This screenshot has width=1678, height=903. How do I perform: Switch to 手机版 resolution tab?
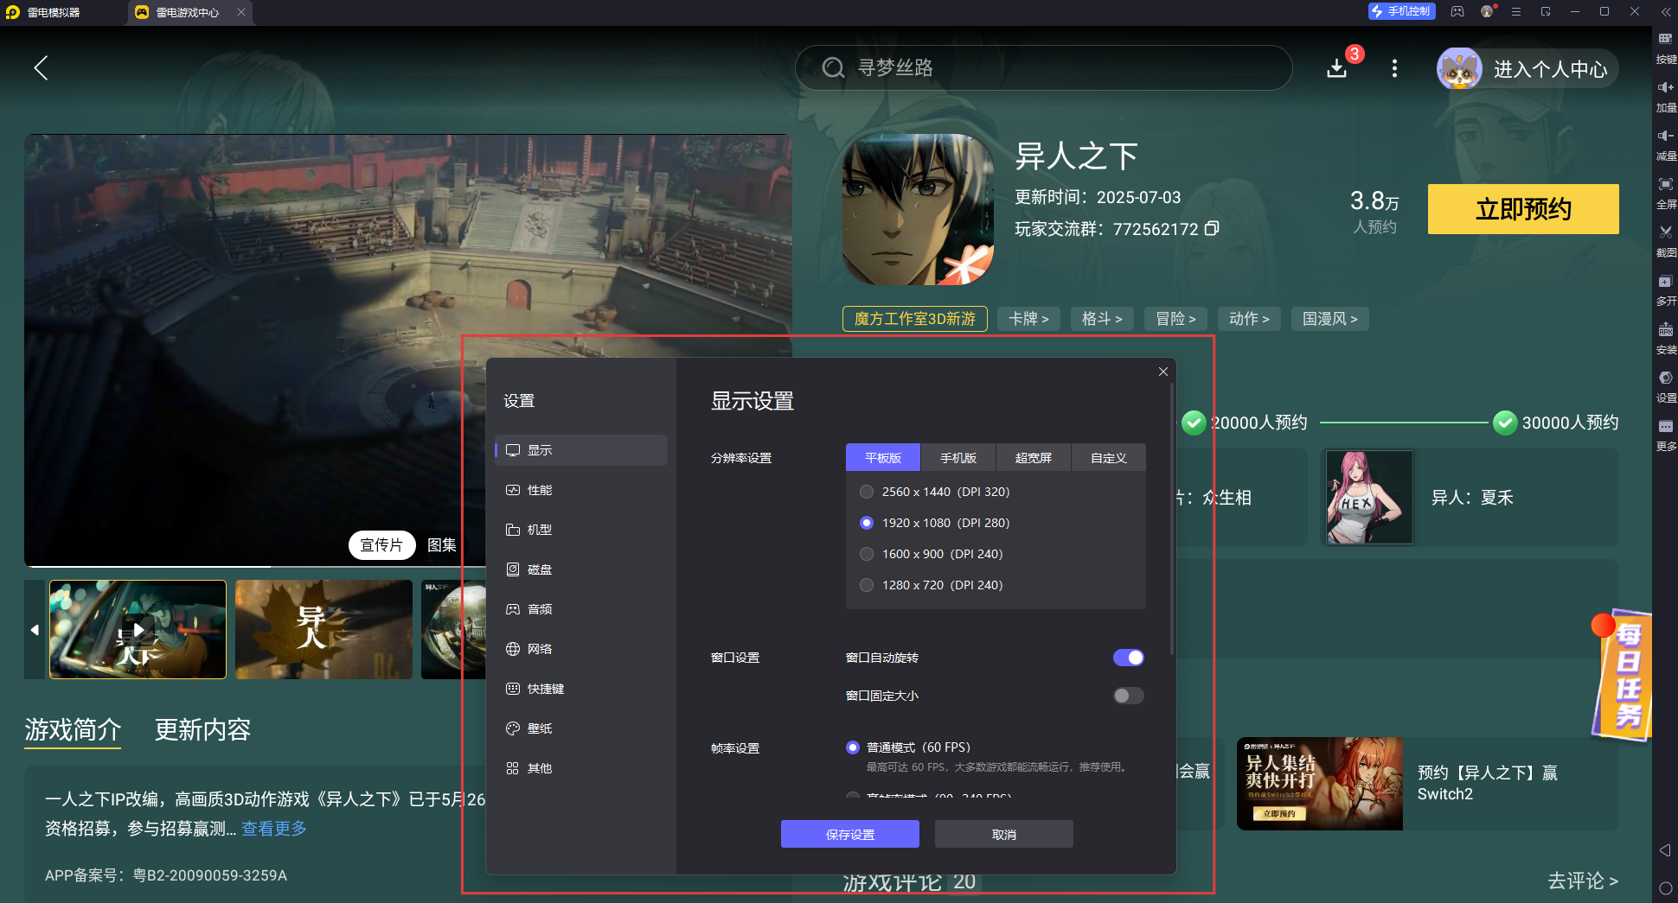(958, 458)
